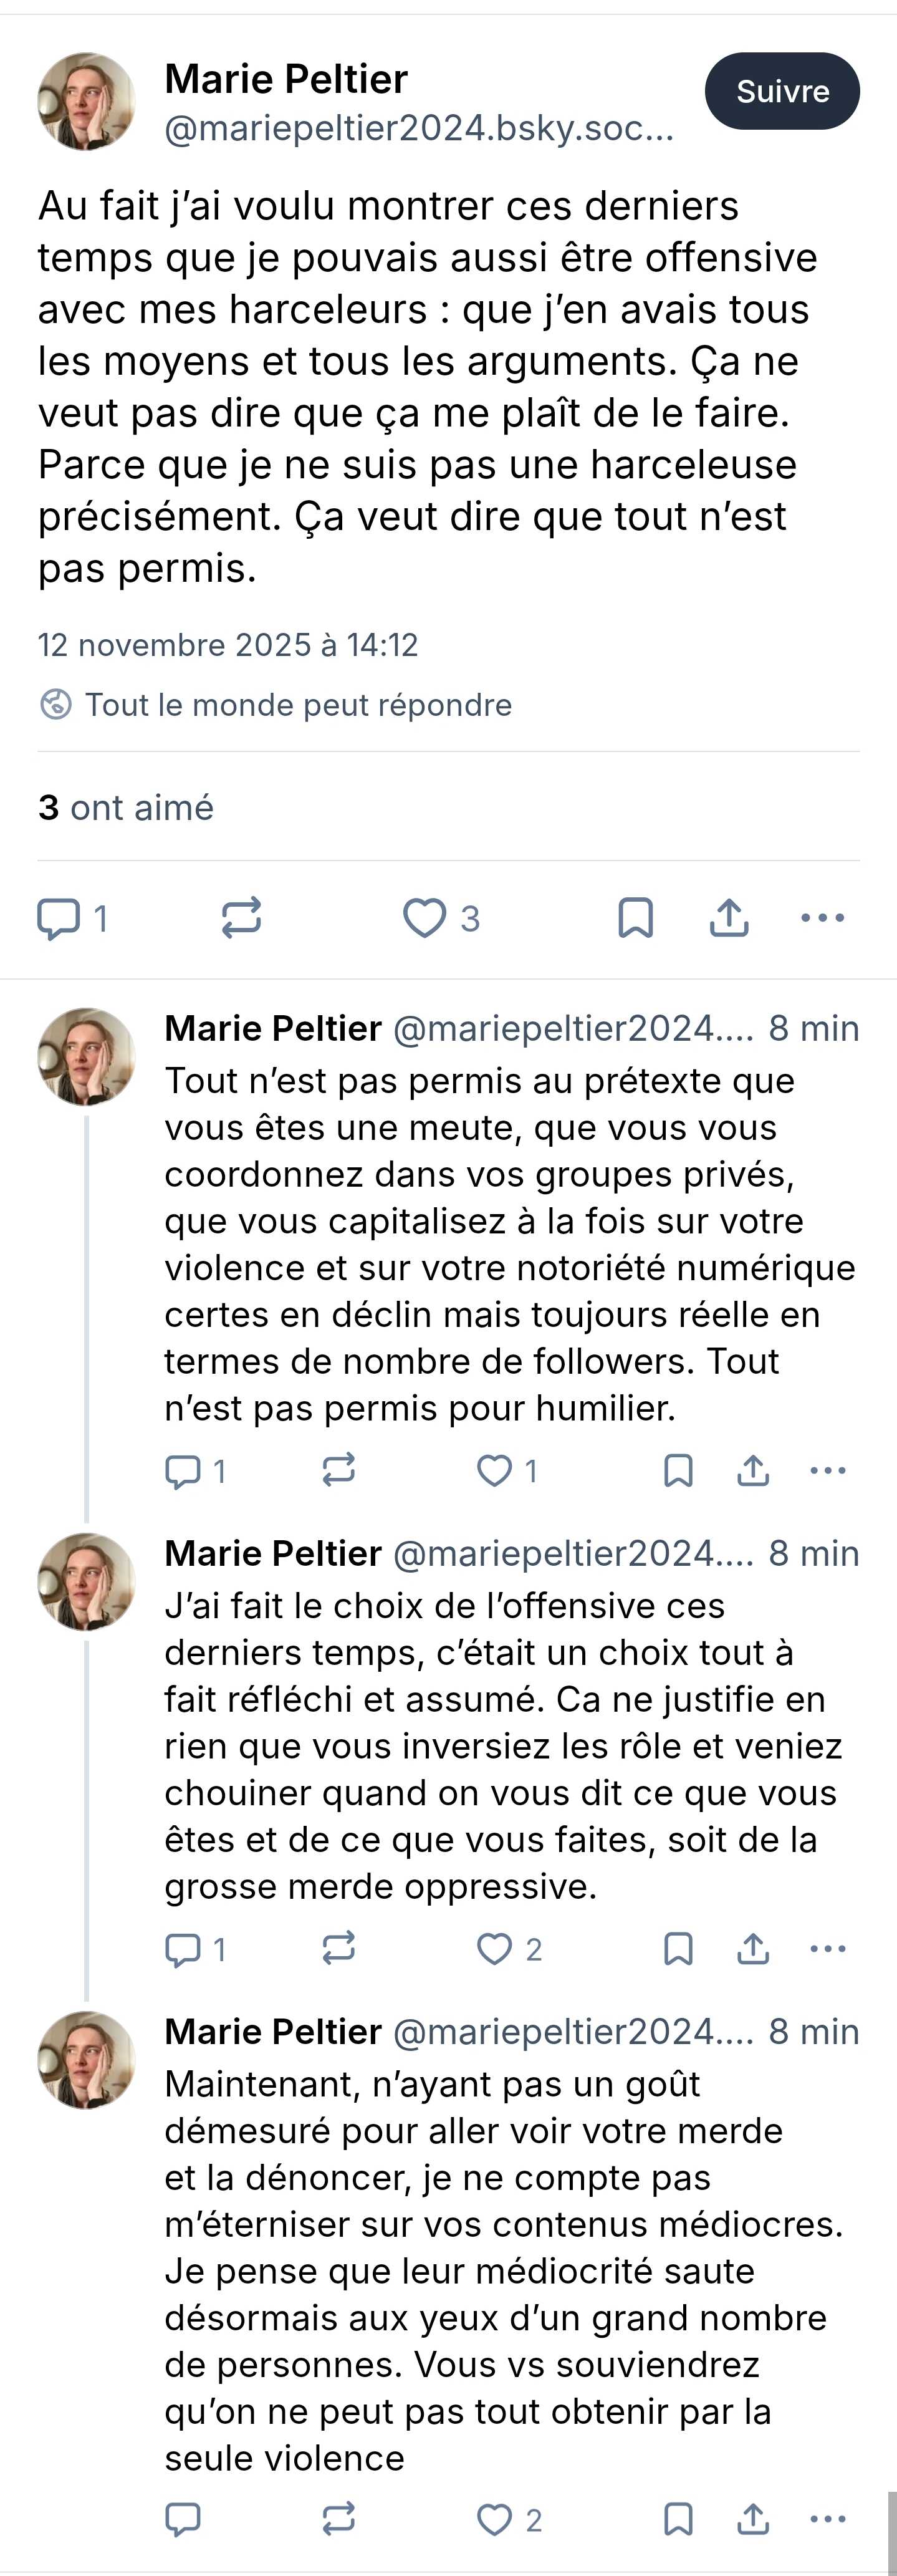Share the main post
Image resolution: width=897 pixels, height=2576 pixels.
729,918
